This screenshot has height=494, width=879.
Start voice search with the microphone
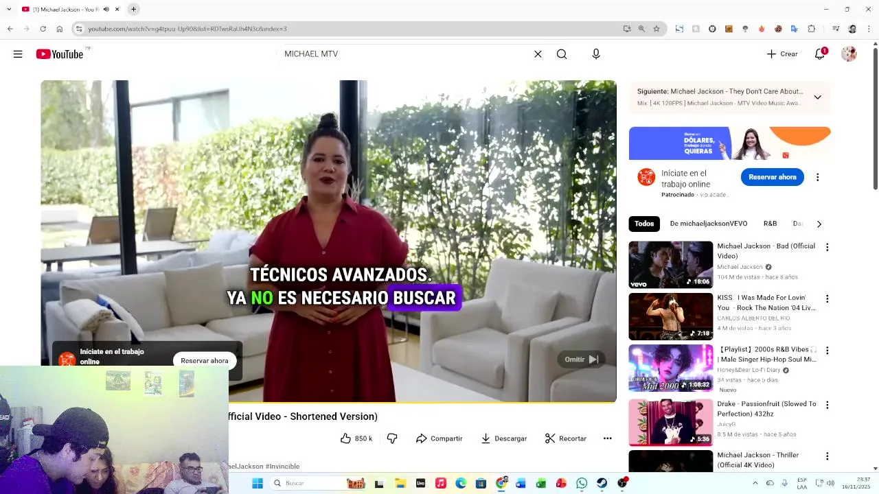[596, 54]
